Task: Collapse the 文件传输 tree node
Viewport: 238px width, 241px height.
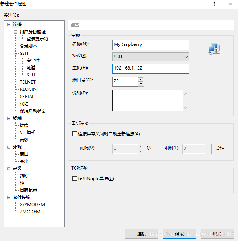Action: (9, 197)
